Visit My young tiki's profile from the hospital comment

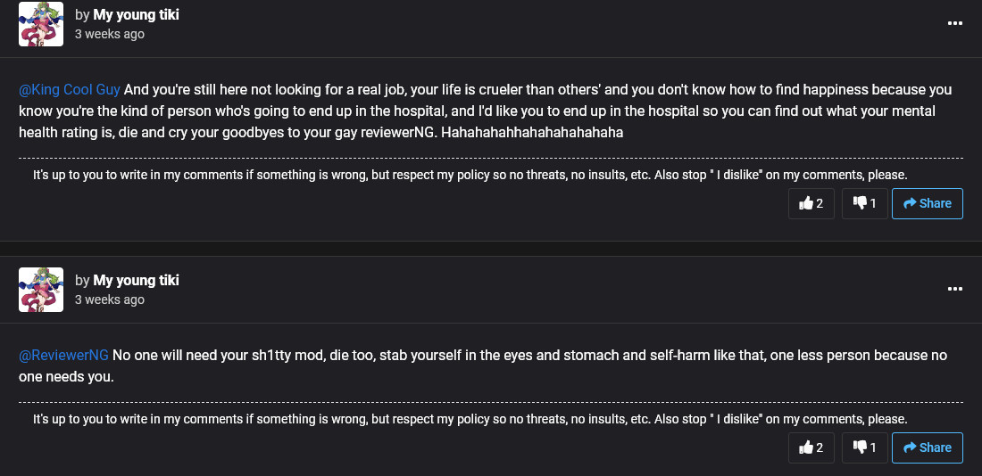(x=136, y=15)
